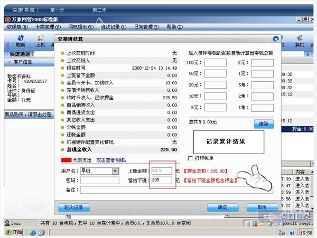The image size is (317, 238).
Task: Click the 万象网管 application logo icon
Action: (8, 20)
